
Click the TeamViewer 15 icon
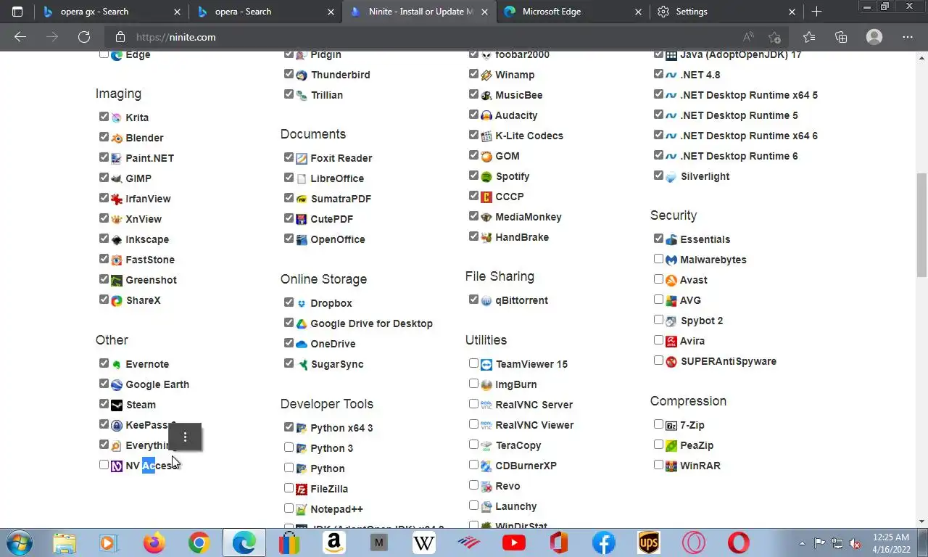(x=486, y=364)
